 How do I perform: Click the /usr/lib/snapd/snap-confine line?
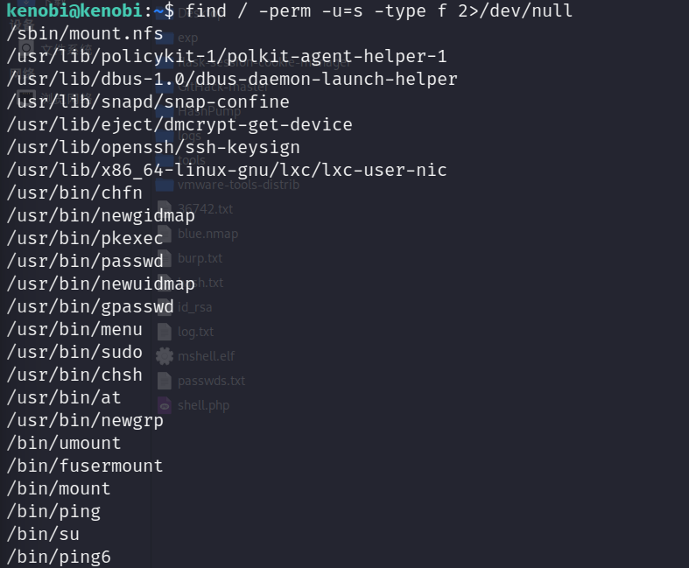tap(148, 102)
